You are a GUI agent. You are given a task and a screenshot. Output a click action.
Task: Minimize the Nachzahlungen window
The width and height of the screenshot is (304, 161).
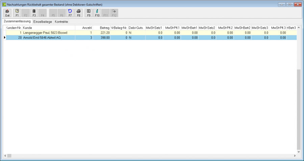coord(282,4)
